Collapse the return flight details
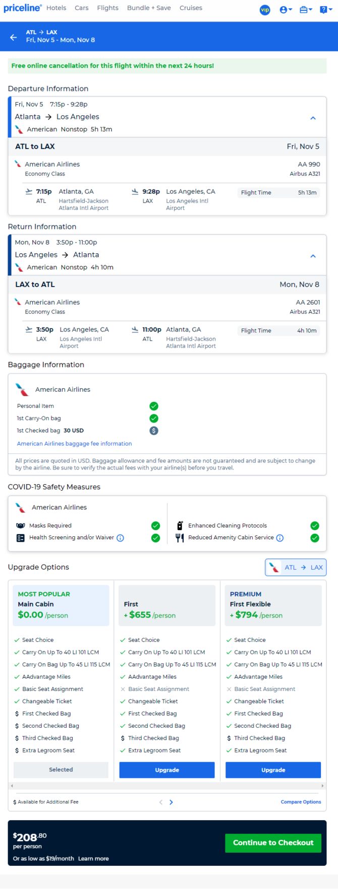 coord(313,256)
